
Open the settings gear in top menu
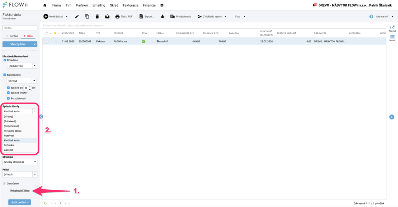162,5
